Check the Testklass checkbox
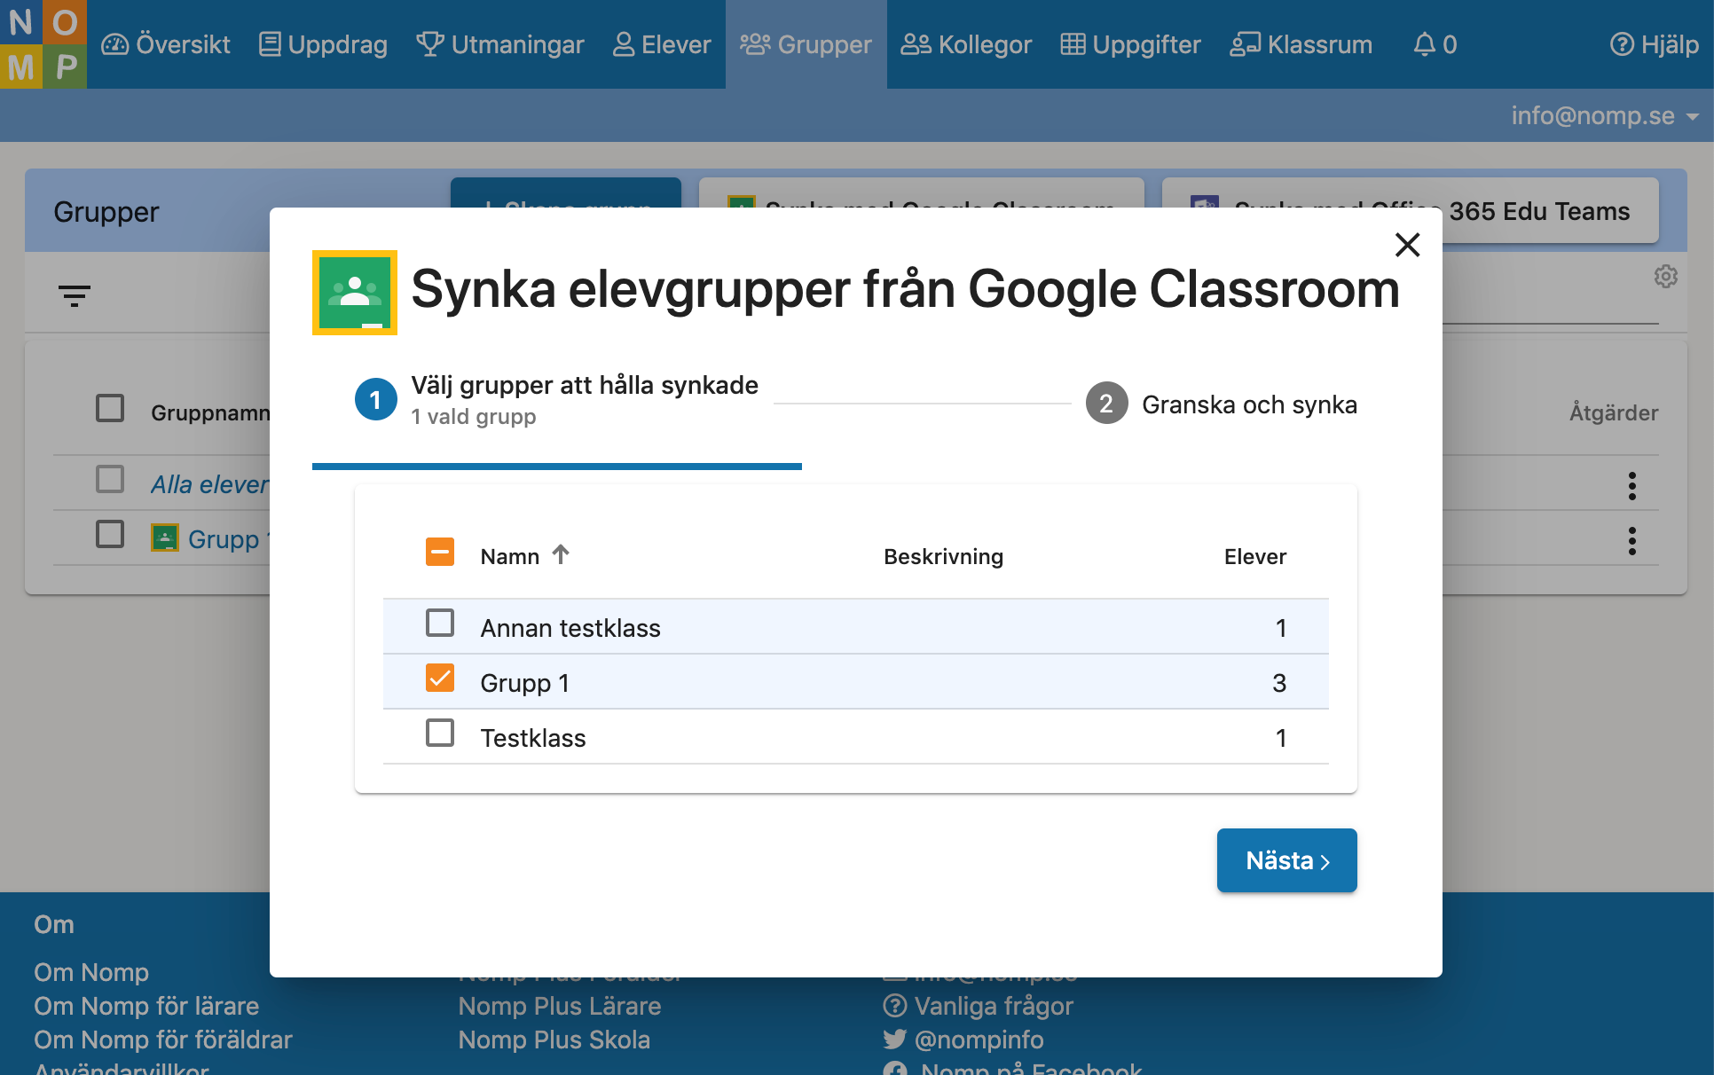The width and height of the screenshot is (1714, 1075). pyautogui.click(x=440, y=734)
